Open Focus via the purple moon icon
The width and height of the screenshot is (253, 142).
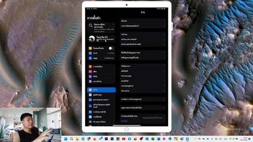[x=90, y=76]
